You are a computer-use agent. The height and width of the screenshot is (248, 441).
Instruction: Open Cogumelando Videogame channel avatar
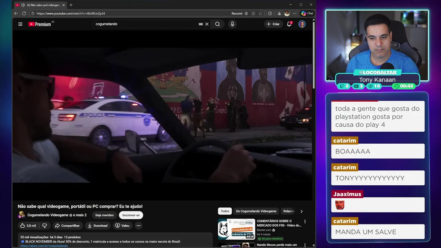coord(21,215)
